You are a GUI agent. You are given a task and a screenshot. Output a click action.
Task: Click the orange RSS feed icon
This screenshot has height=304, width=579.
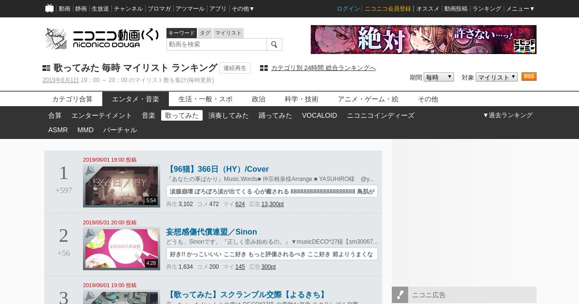coord(529,77)
